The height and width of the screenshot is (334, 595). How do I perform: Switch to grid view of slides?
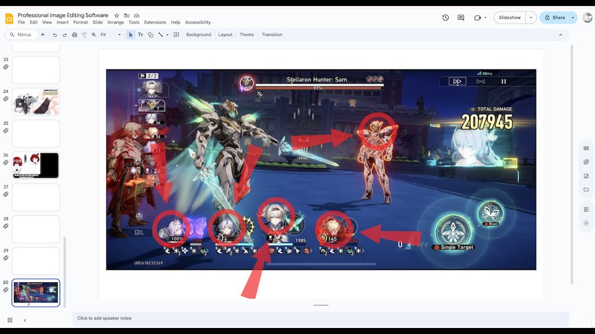tap(10, 320)
